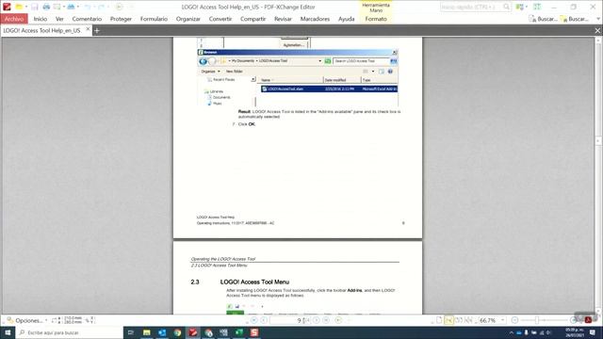
Task: Show hidden system tray icons chevron
Action: [x=512, y=332]
